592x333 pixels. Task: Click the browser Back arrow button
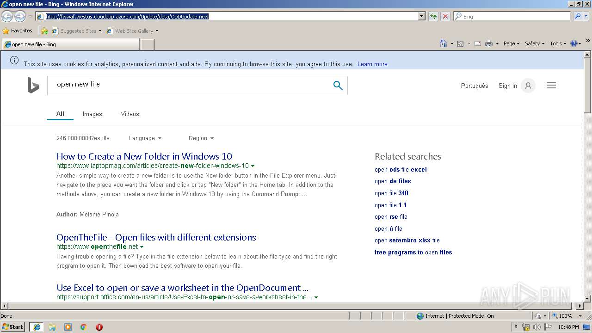(7, 16)
